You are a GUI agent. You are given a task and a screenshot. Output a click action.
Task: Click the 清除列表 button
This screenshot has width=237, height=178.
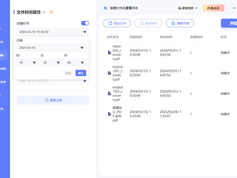tap(180, 23)
